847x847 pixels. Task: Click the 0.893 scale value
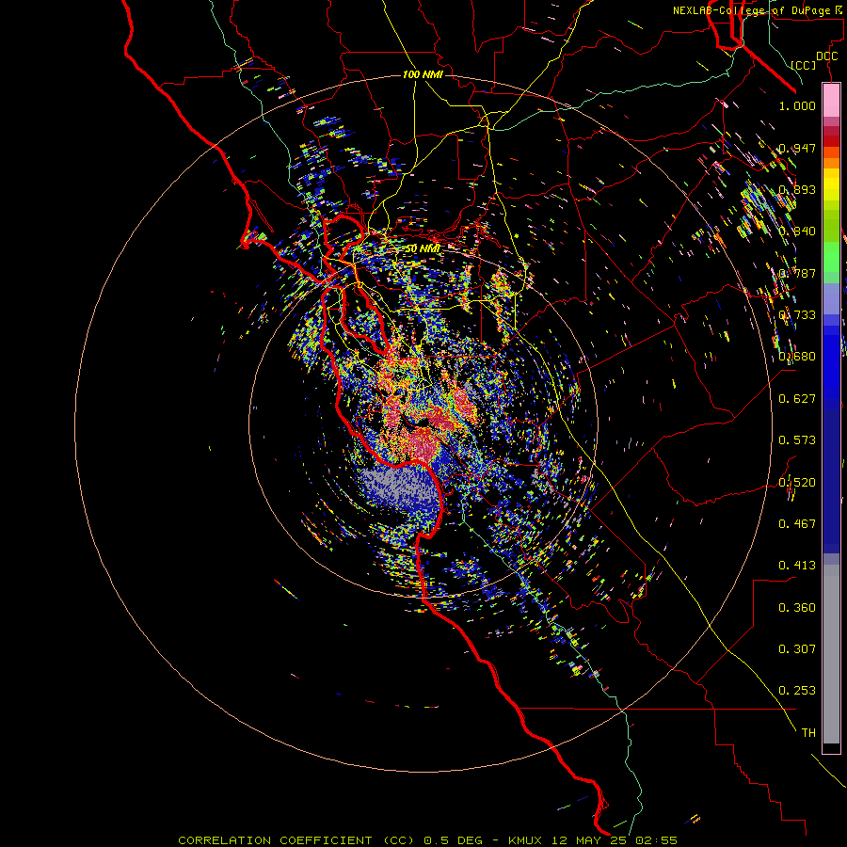[797, 189]
